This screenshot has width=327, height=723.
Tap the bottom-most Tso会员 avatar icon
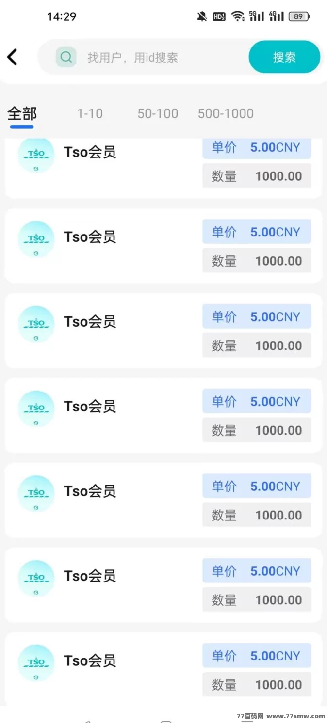36,663
